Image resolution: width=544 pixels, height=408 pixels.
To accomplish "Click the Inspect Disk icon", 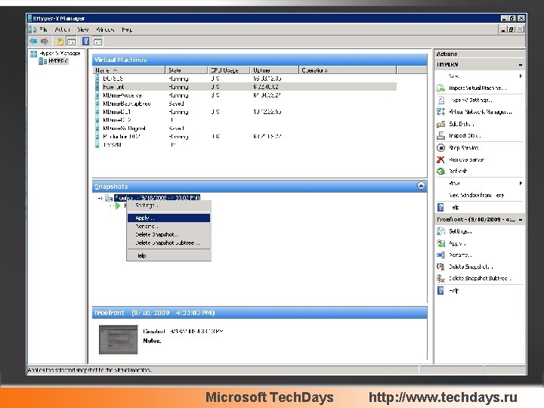I will [x=440, y=136].
